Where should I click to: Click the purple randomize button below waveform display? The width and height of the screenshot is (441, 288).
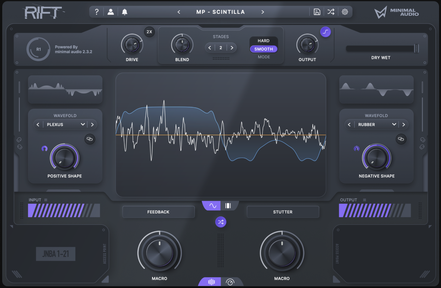220,222
